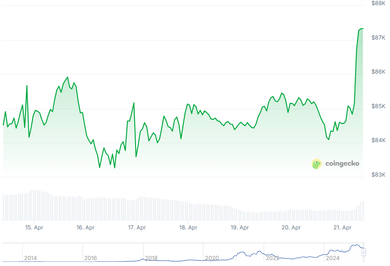Image resolution: width=390 pixels, height=266 pixels.
Task: Select the 20. Apr date label
Action: tap(291, 228)
